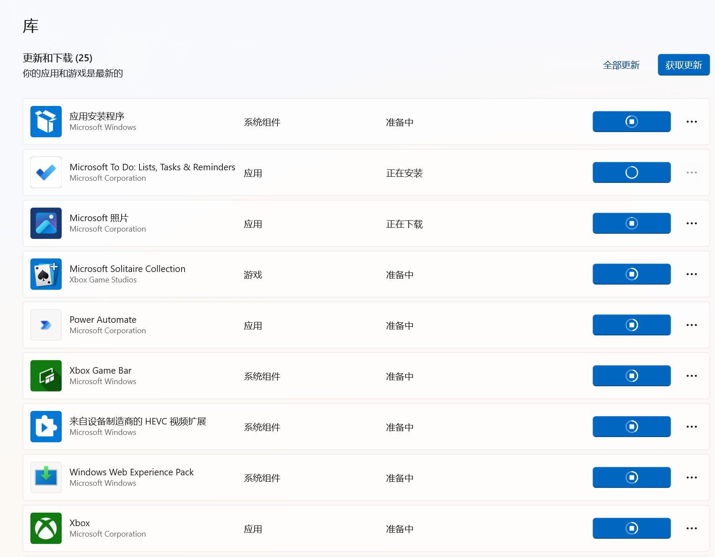This screenshot has width=715, height=557.
Task: Open more options for Microsoft To Do
Action: (692, 172)
